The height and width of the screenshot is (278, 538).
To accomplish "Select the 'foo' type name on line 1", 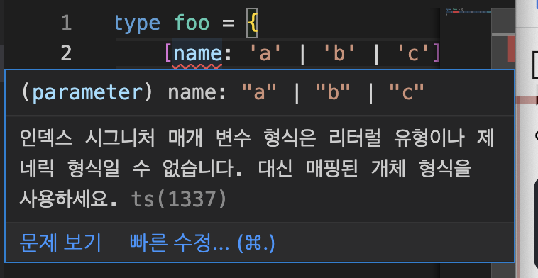I will (x=192, y=23).
